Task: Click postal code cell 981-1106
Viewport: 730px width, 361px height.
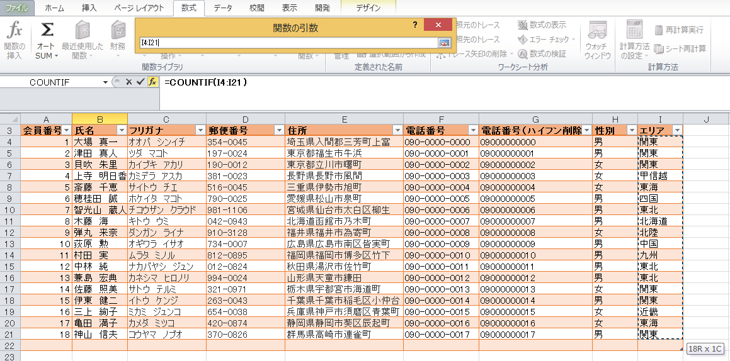Action: coord(246,209)
